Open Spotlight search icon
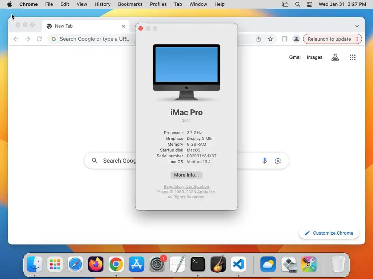The height and width of the screenshot is (279, 373). pyautogui.click(x=298, y=4)
